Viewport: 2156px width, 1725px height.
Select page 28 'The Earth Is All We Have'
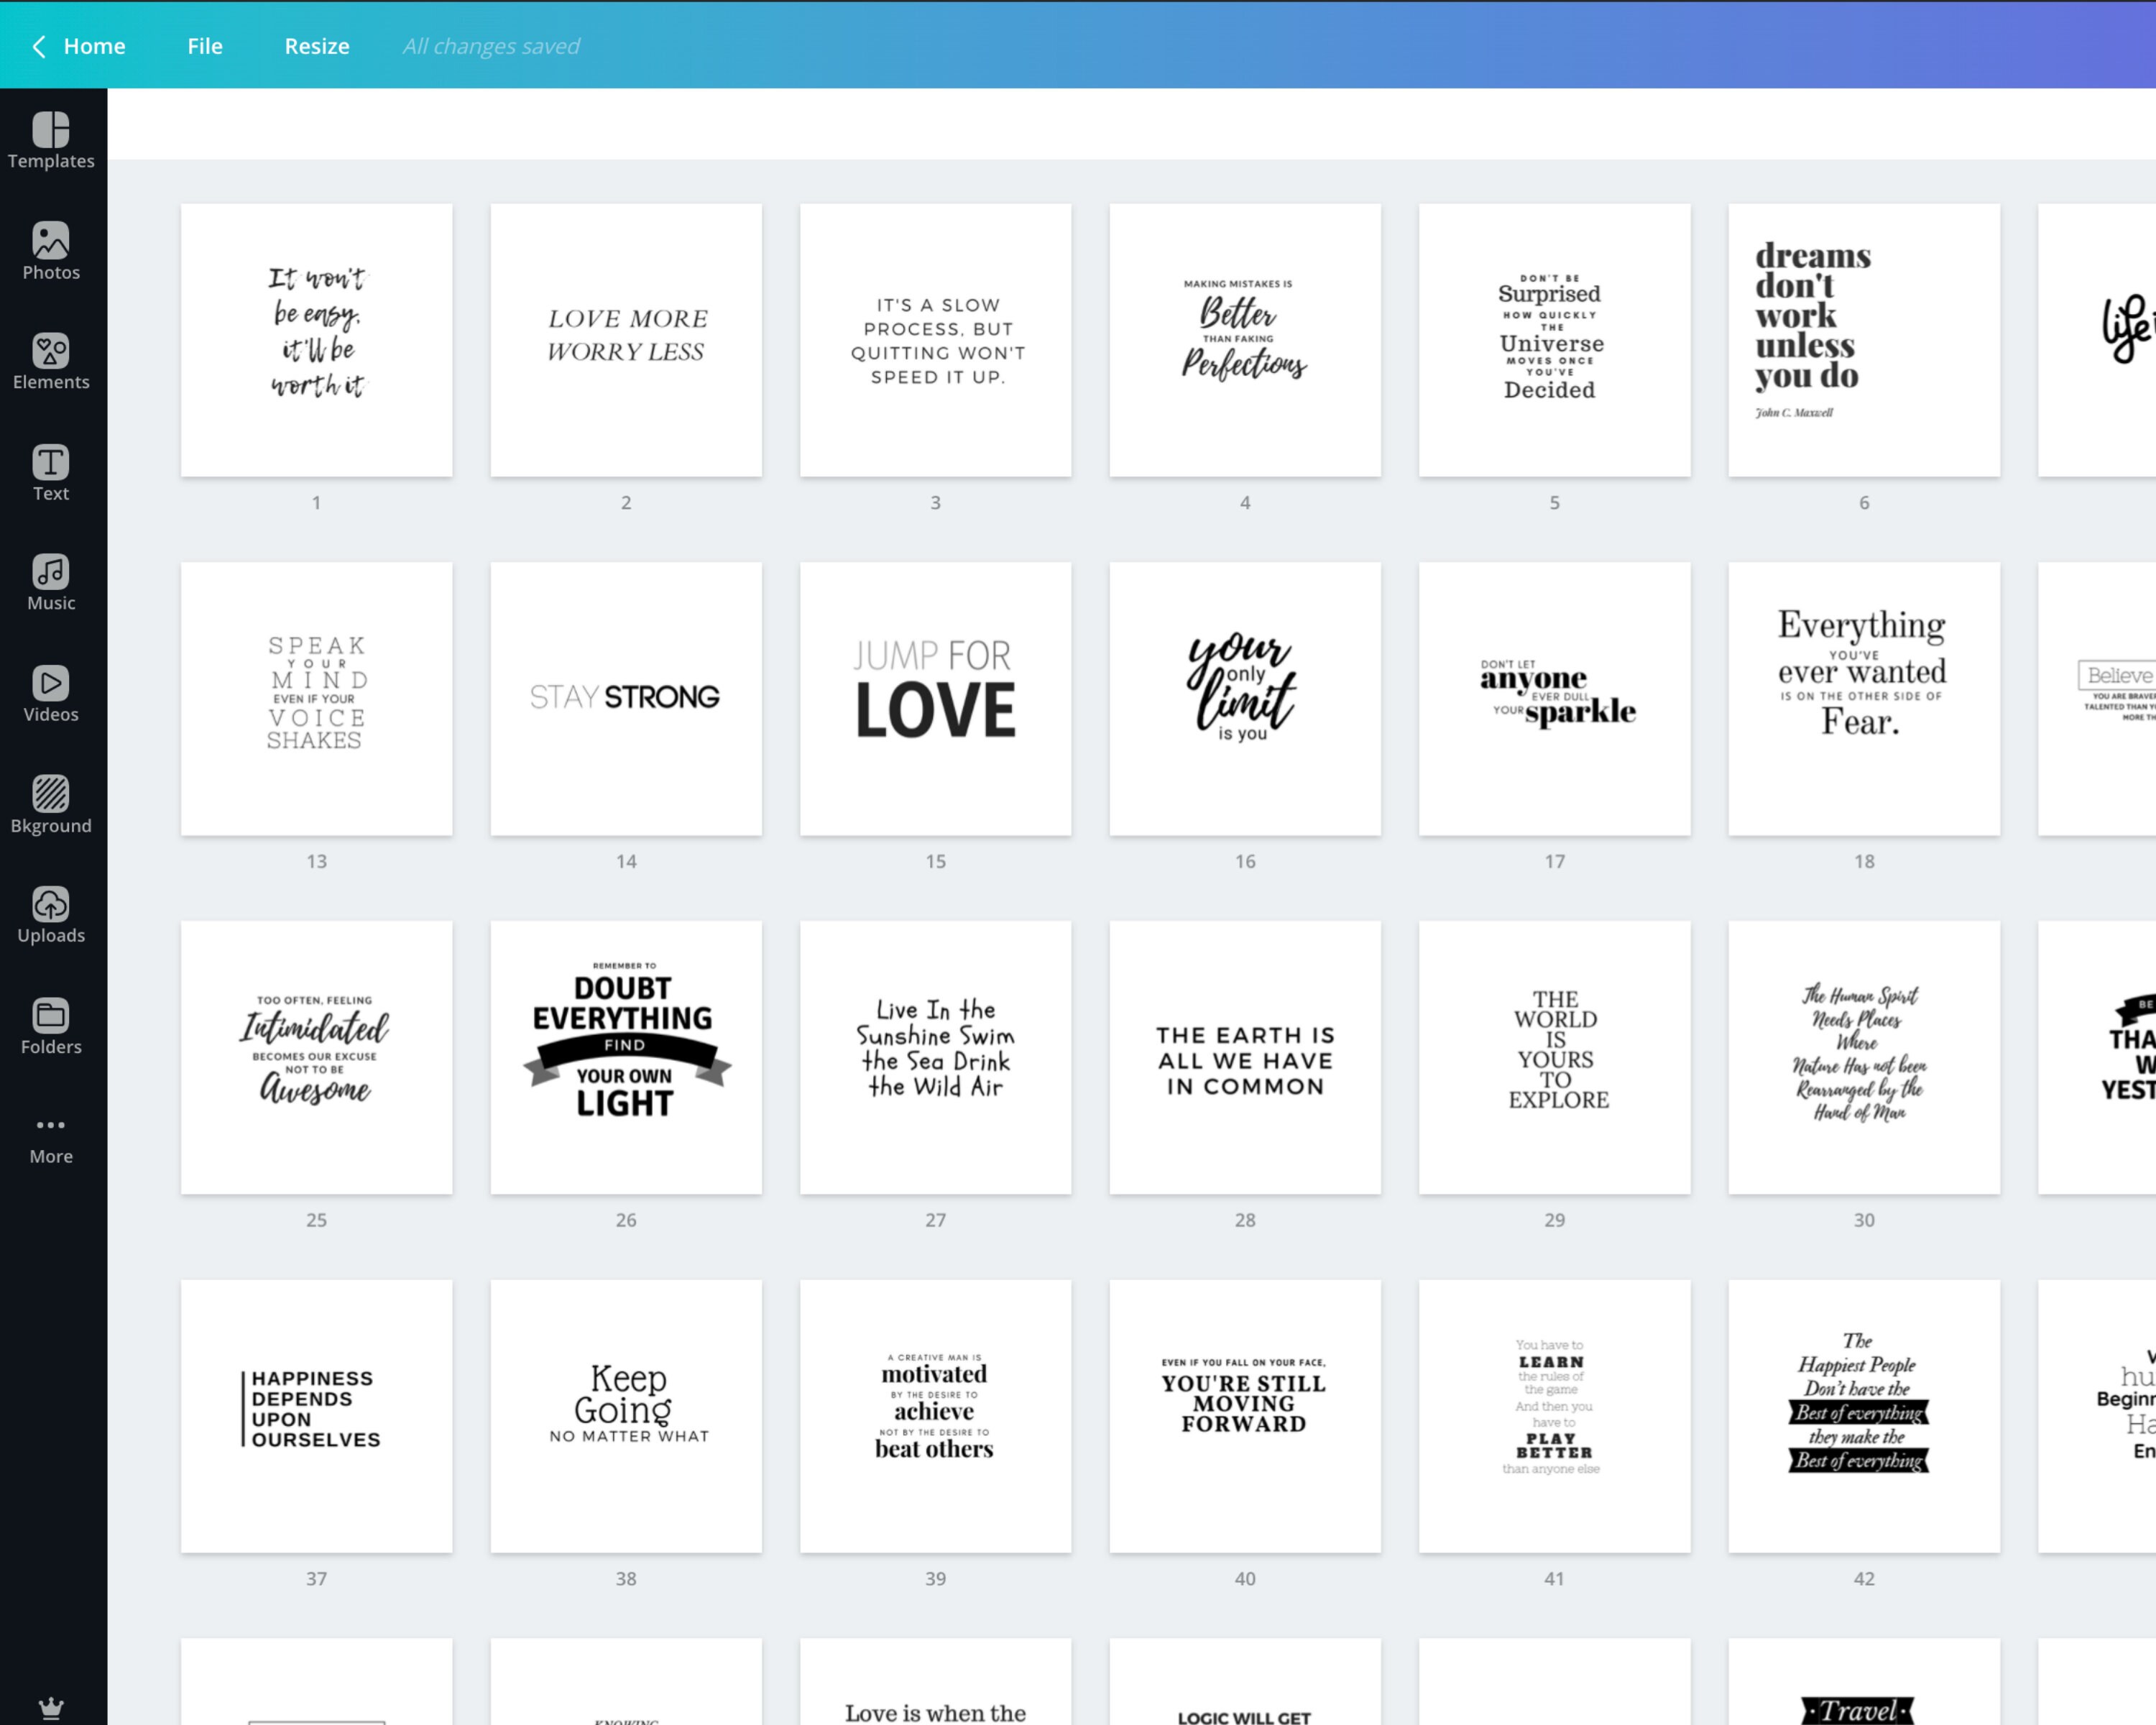[1245, 1056]
